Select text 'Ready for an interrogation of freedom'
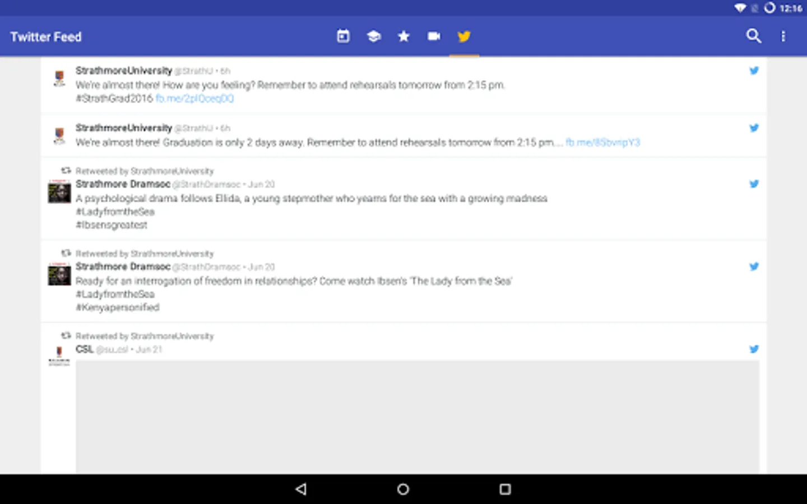Screen dimensions: 807x504 [159, 281]
